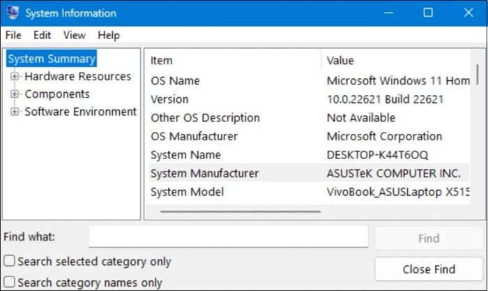
Task: Select System Summary in the tree
Action: [x=52, y=59]
